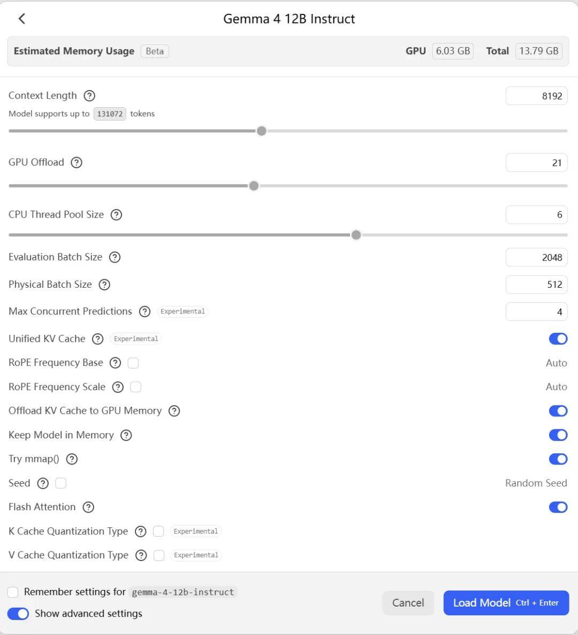Enable V Cache Quantization Type checkbox
The height and width of the screenshot is (635, 578).
pos(159,555)
